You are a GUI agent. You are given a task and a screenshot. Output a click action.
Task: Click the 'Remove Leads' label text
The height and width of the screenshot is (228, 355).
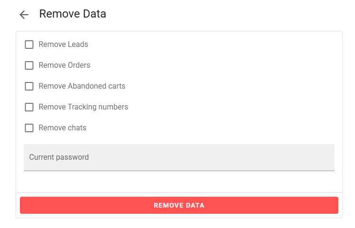[63, 45]
